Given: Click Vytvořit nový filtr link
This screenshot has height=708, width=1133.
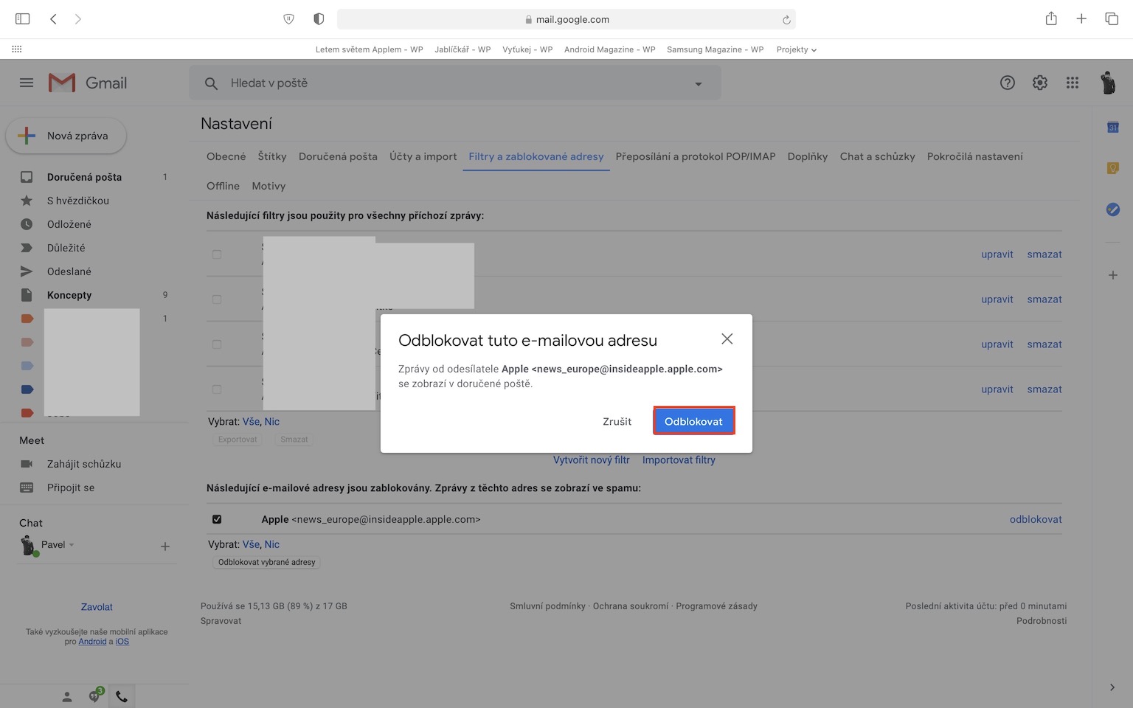Looking at the screenshot, I should (x=592, y=460).
